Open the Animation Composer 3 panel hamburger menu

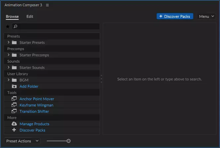(47, 5)
